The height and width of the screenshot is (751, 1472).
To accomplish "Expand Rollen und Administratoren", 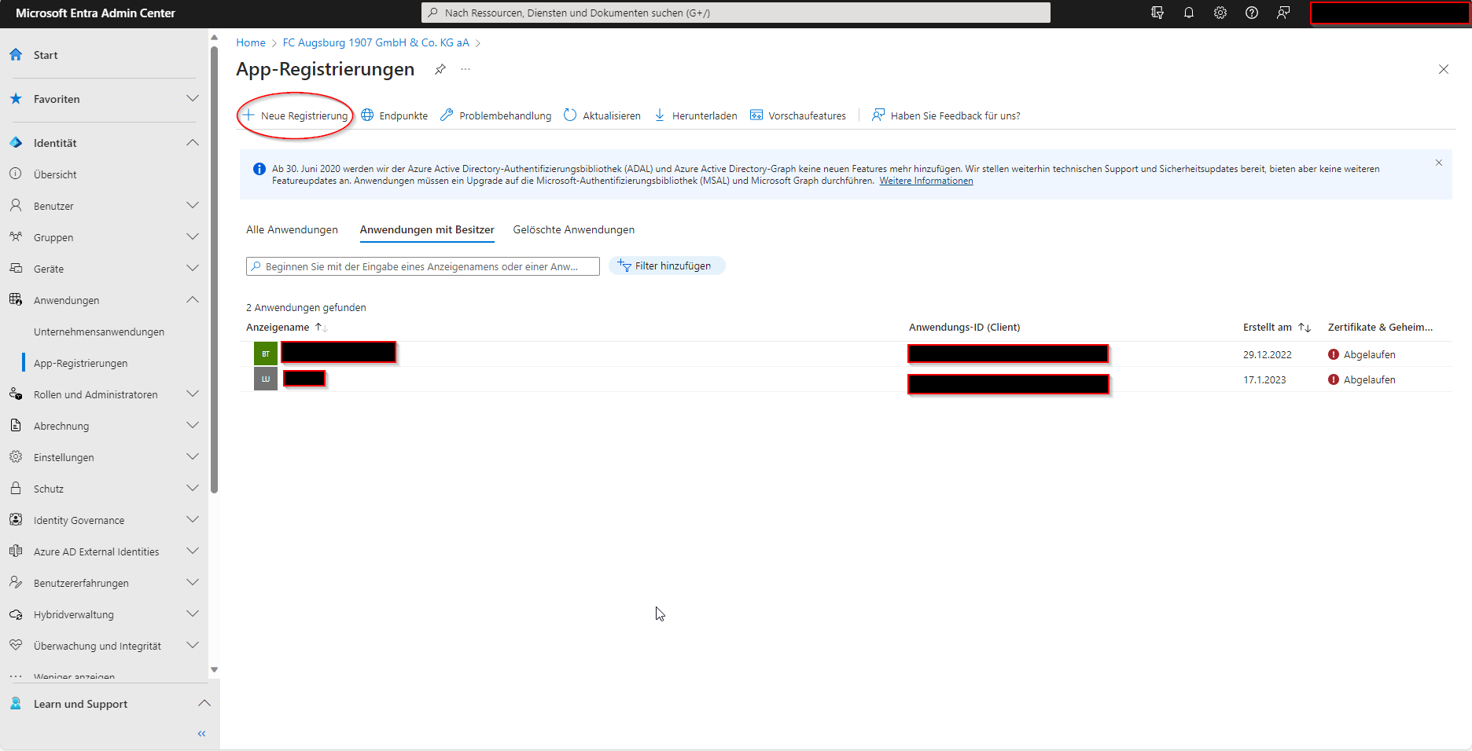I will pyautogui.click(x=193, y=394).
